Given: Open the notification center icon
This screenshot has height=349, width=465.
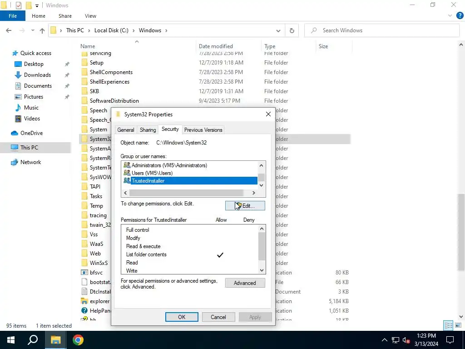Looking at the screenshot, I should pos(450,340).
